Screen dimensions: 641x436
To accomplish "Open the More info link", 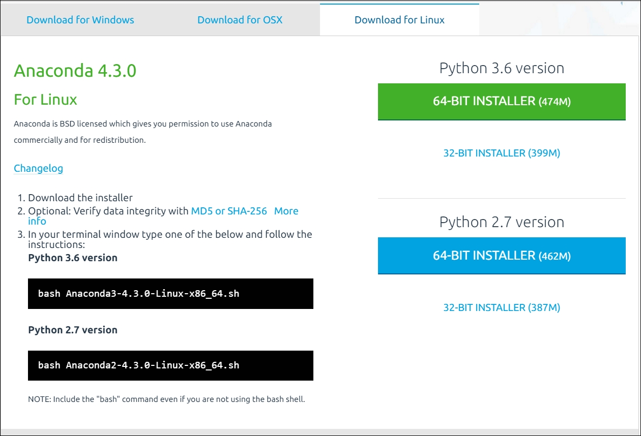I will (286, 211).
